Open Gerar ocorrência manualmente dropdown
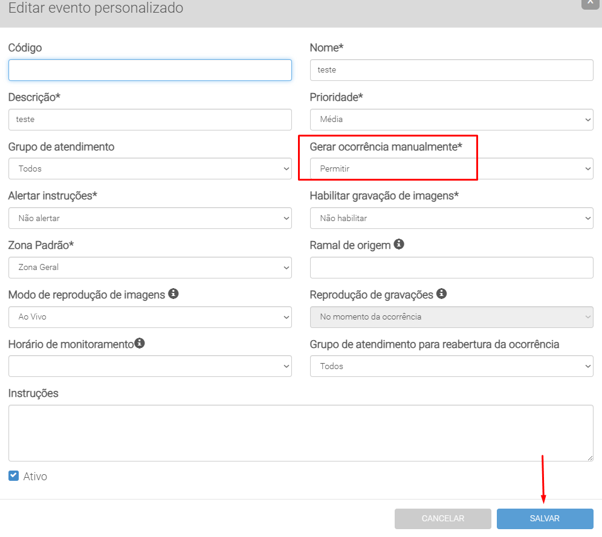The height and width of the screenshot is (537, 602). 451,169
